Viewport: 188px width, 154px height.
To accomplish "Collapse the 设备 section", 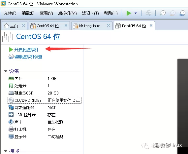I will 6,71.
